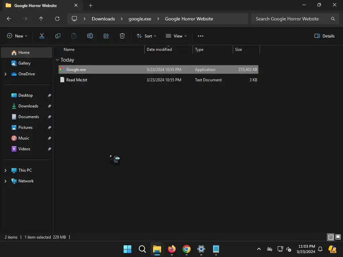Expand the Network tree node

(x=5, y=181)
